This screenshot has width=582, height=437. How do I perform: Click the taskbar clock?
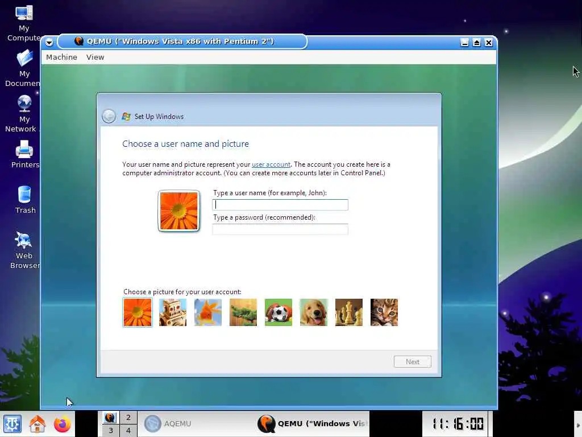pyautogui.click(x=458, y=423)
